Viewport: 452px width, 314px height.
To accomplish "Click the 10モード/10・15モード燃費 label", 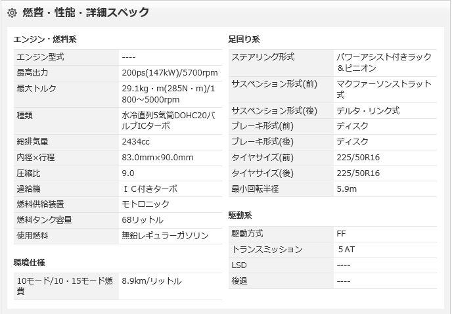I will pyautogui.click(x=66, y=286).
